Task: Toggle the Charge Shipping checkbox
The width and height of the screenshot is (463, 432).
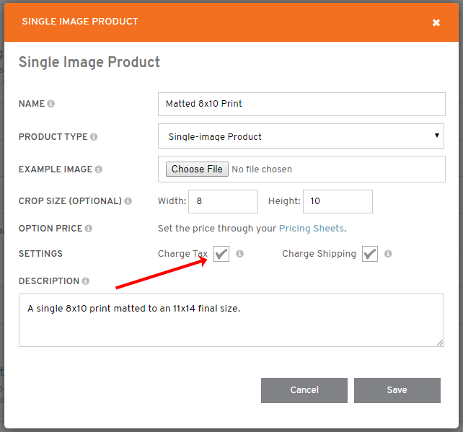Action: pyautogui.click(x=370, y=254)
